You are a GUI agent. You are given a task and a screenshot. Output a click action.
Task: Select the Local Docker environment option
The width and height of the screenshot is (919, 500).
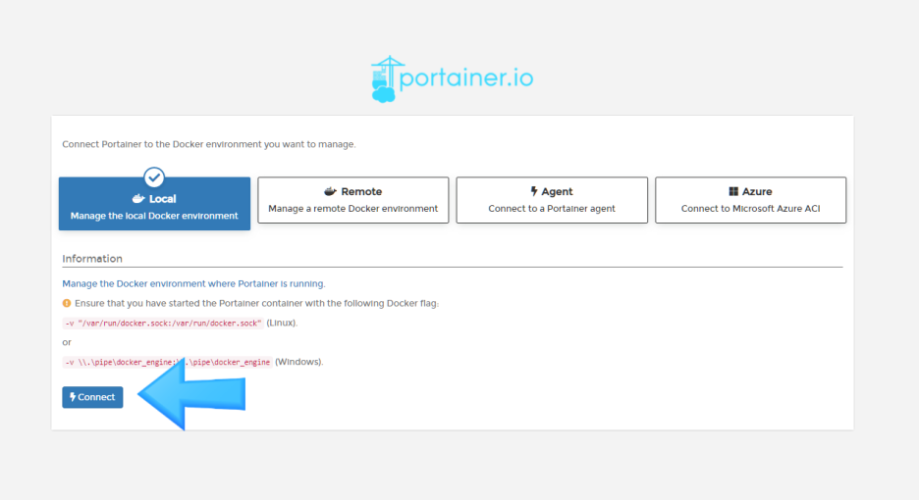154,204
